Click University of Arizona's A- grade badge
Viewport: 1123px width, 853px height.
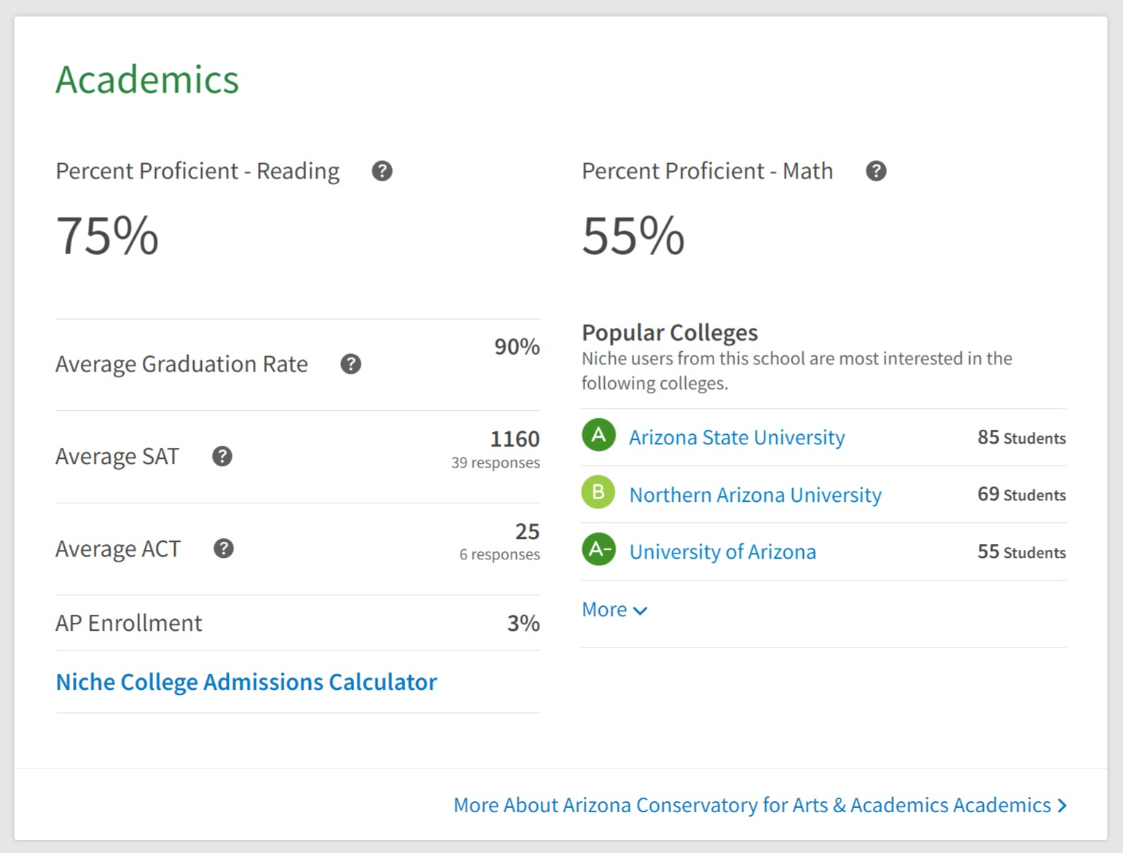tap(598, 550)
